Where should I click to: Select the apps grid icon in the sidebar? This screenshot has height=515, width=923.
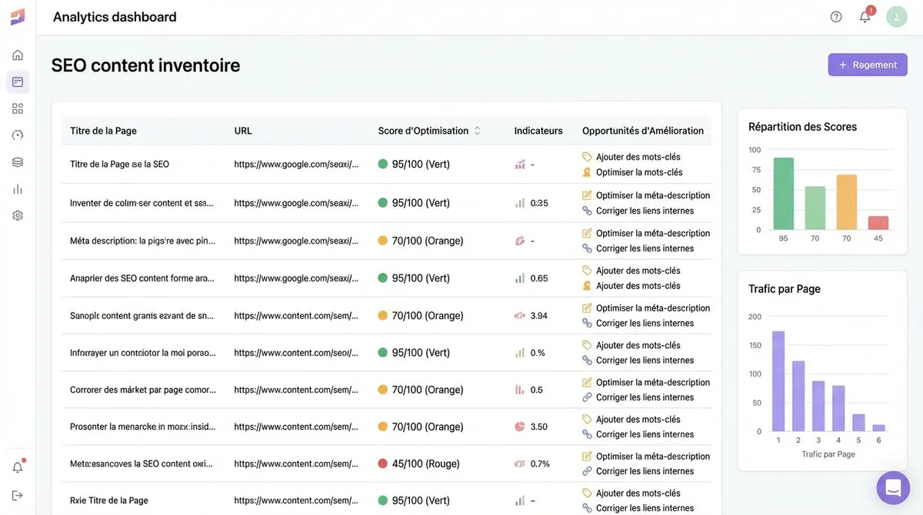[17, 108]
